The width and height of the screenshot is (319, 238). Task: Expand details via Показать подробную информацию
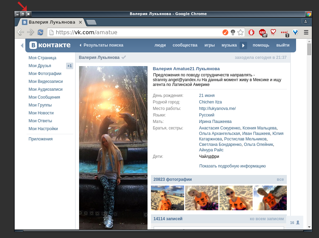click(232, 166)
